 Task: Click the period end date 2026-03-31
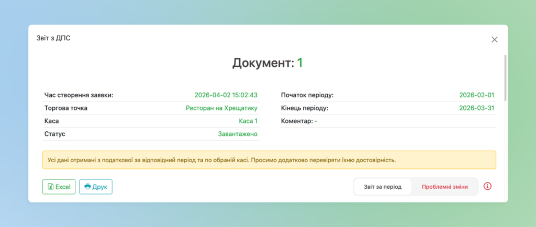(x=476, y=108)
